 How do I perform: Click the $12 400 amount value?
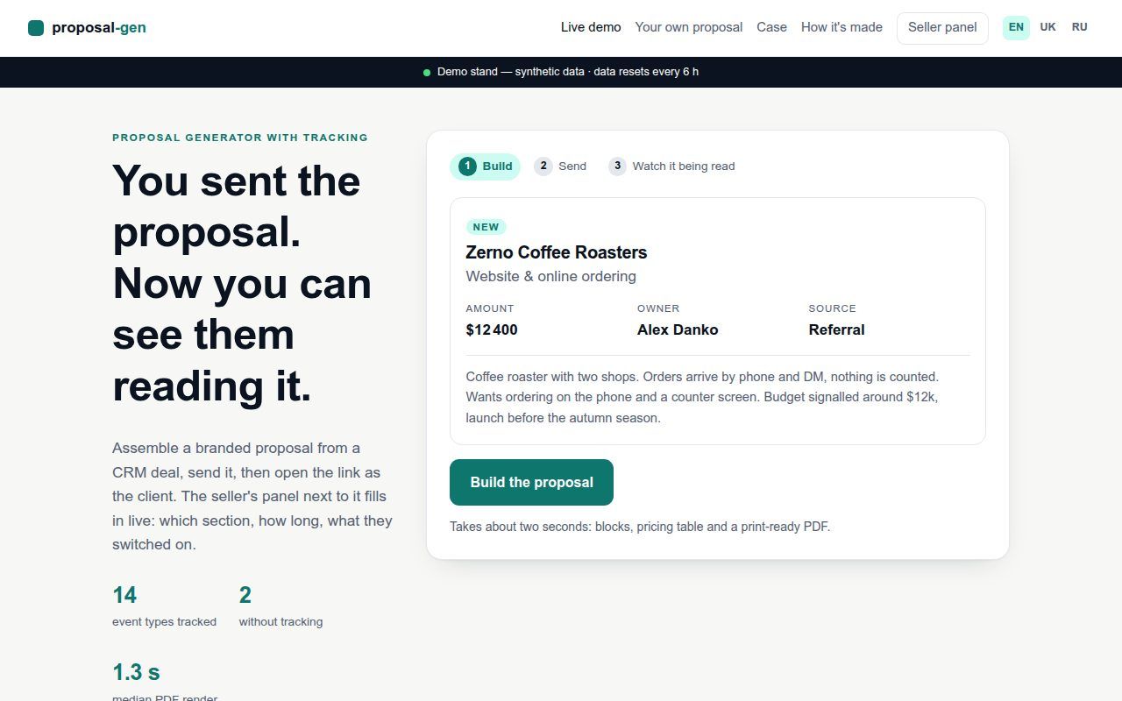coord(492,330)
